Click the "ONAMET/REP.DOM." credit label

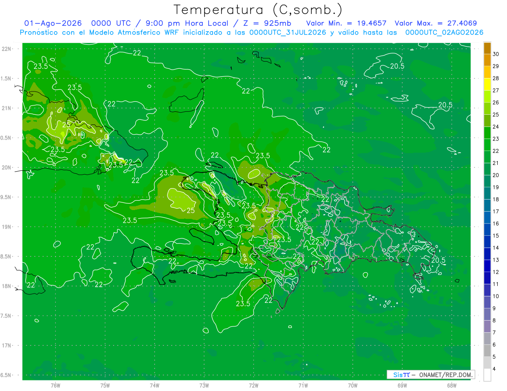446,375
